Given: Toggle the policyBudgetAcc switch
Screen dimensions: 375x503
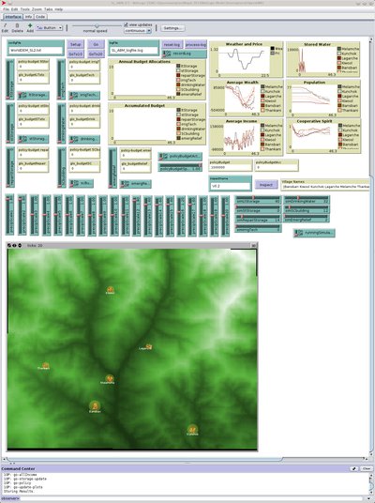Looking at the screenshot, I should (180, 156).
